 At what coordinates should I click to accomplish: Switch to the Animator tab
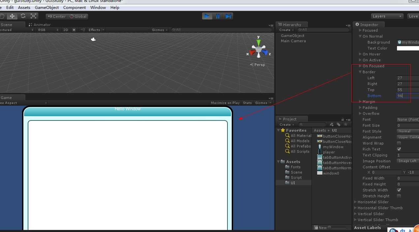point(40,24)
